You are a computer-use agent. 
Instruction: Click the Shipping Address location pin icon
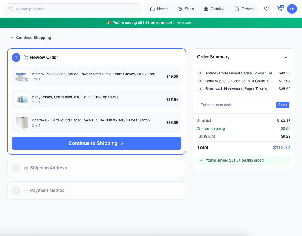[x=26, y=168]
